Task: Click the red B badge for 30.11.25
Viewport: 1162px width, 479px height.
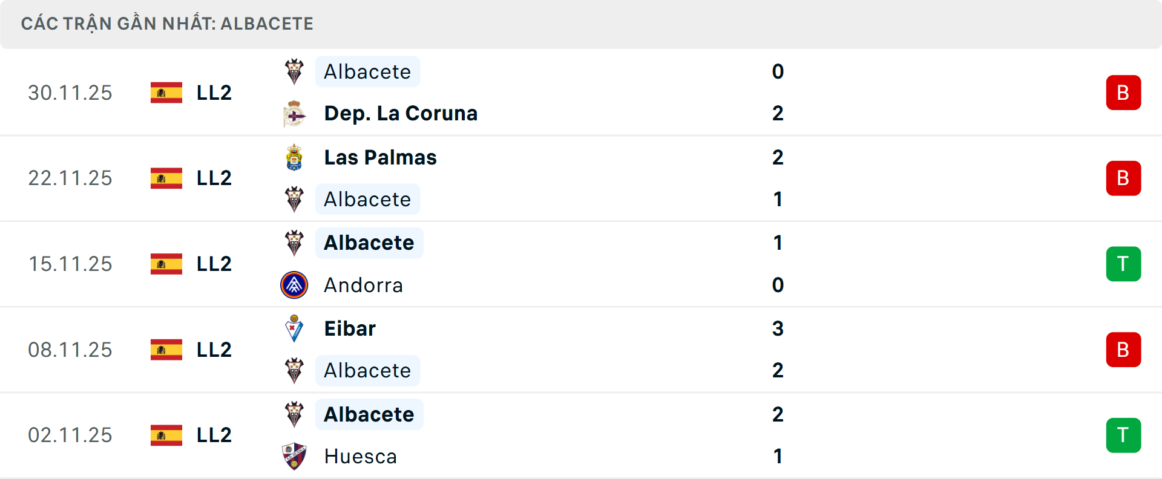Action: 1123,93
